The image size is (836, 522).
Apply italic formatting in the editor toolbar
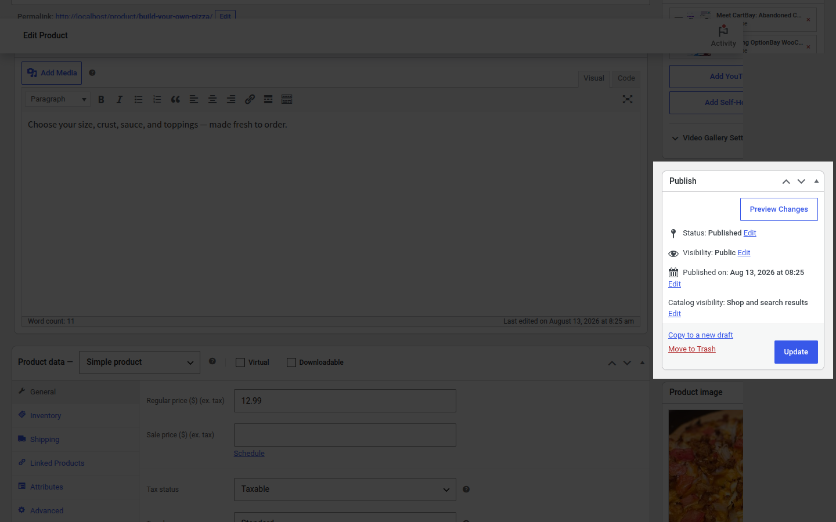tap(120, 100)
